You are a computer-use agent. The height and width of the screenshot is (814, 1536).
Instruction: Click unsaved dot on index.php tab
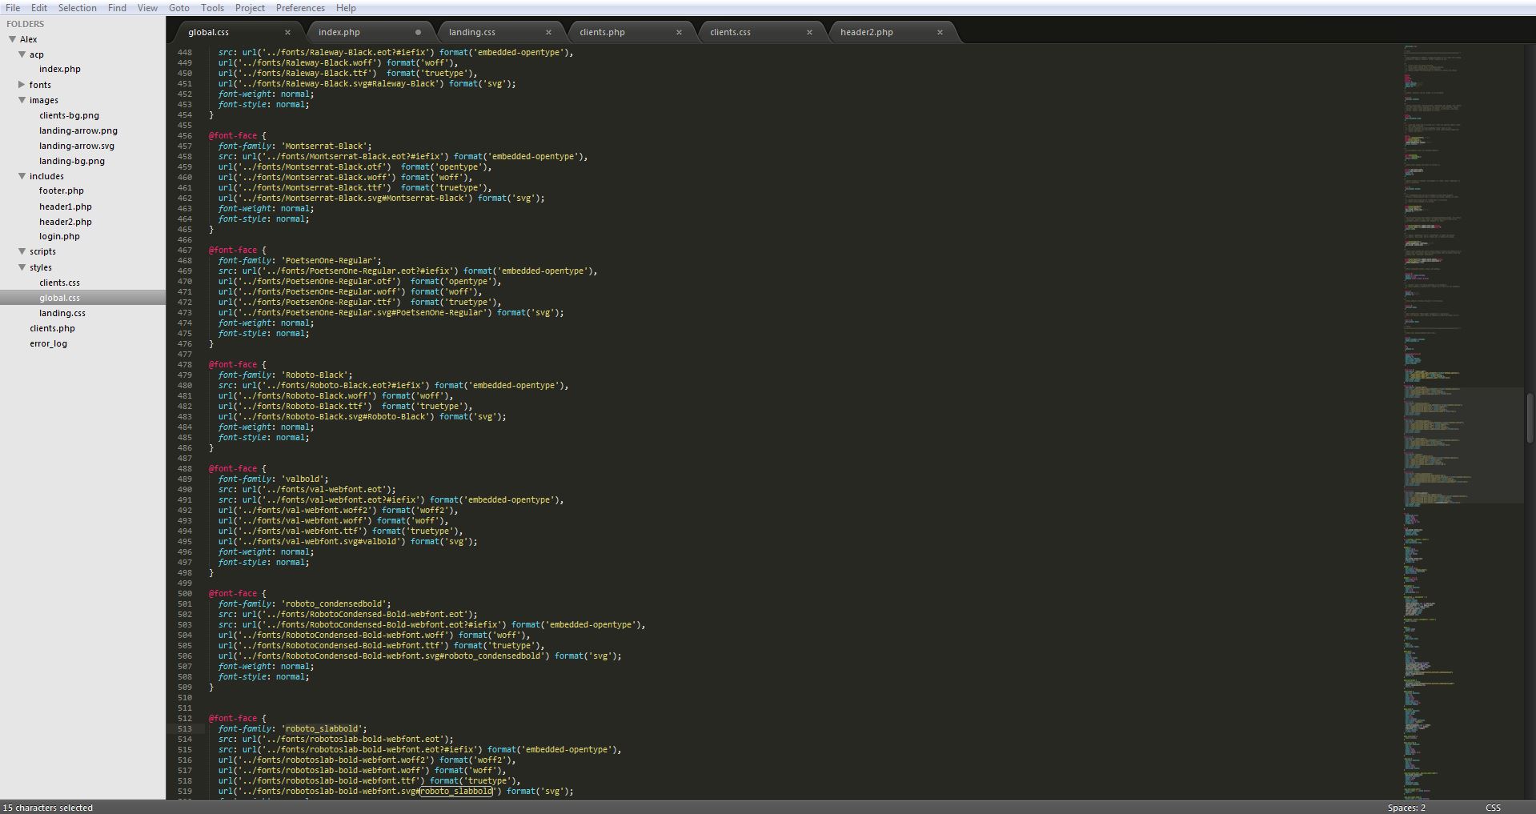[x=418, y=33]
